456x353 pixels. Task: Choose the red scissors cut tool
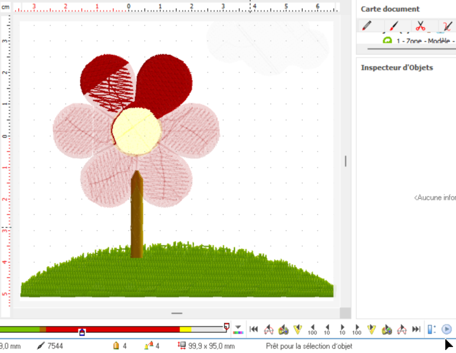420,25
